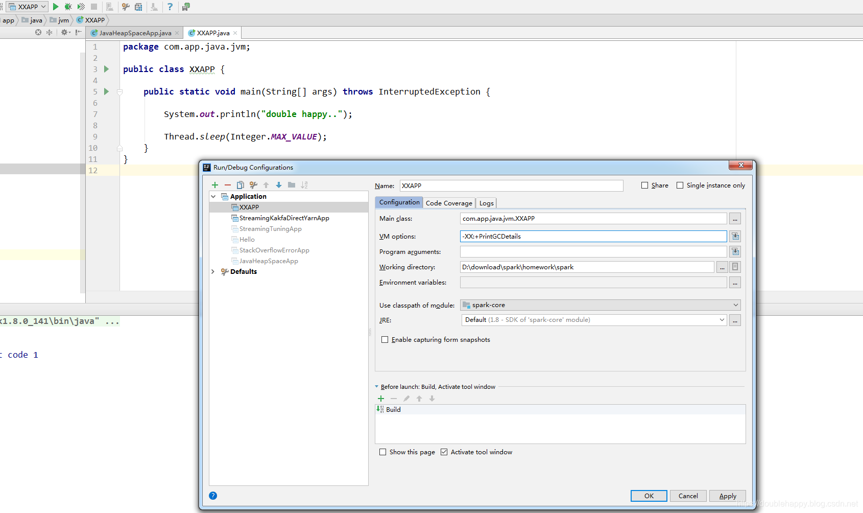Move configuration down with blue arrow

point(279,185)
